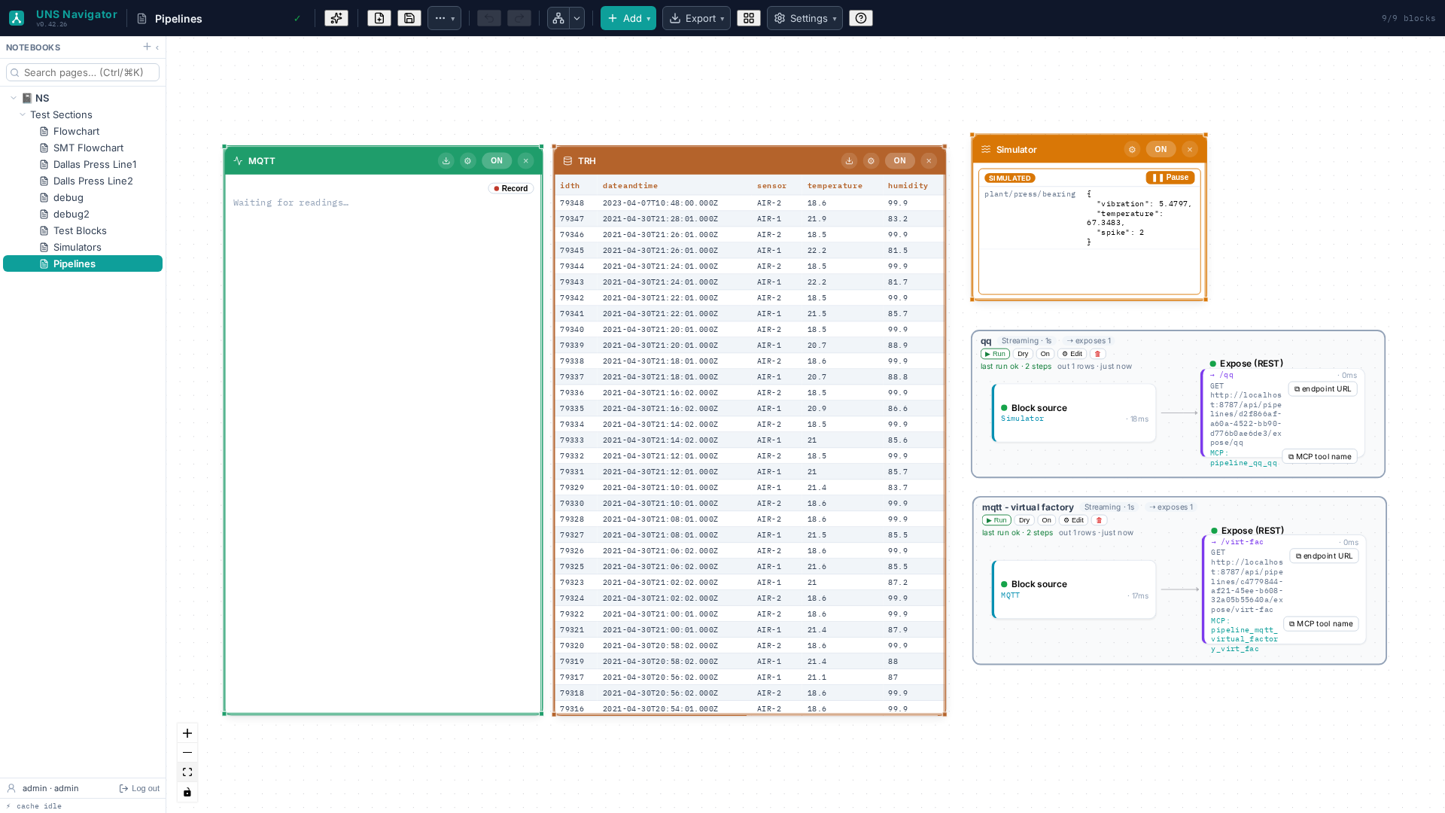Zoom out on the canvas

pos(187,753)
